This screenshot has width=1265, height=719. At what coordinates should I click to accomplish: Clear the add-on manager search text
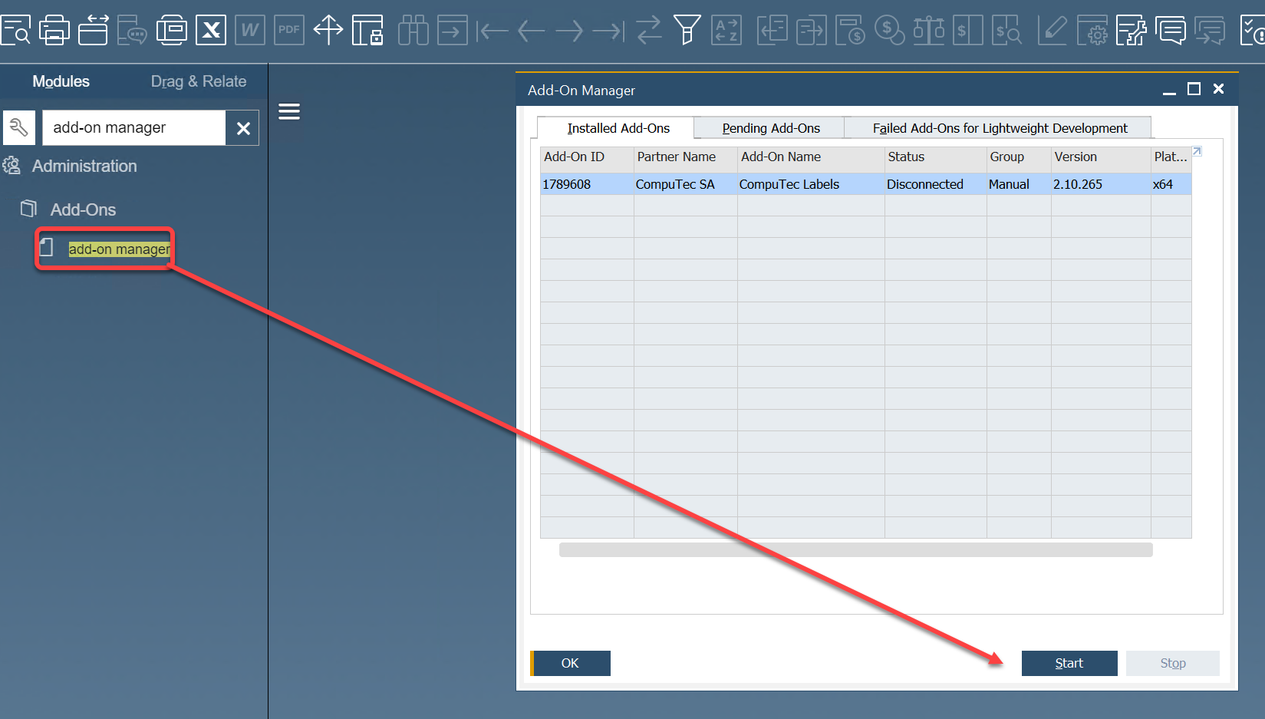pyautogui.click(x=243, y=128)
